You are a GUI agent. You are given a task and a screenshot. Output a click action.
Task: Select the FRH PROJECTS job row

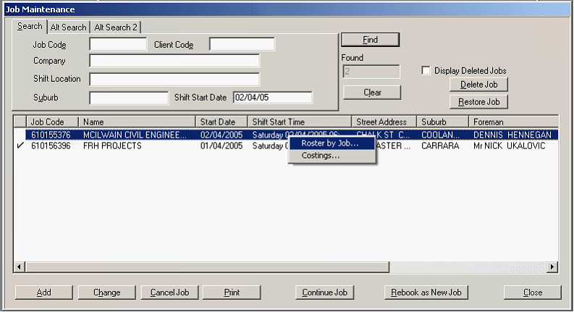111,146
